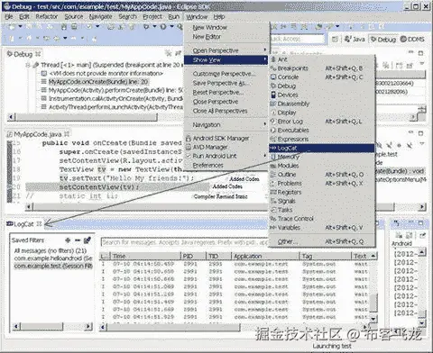The height and width of the screenshot is (353, 433).
Task: Select Breakpoints in the Show View submenu
Action: click(x=321, y=68)
